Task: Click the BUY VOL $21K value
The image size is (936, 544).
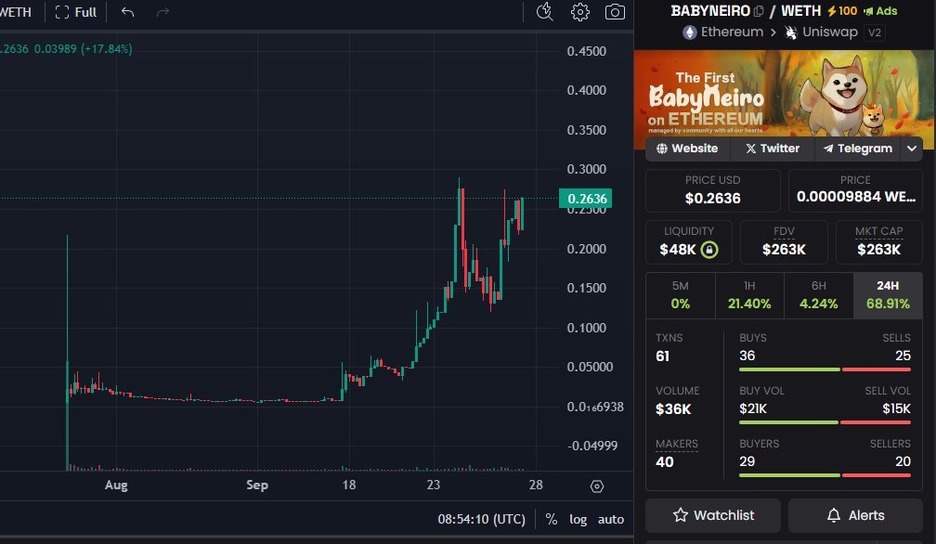Action: (753, 409)
